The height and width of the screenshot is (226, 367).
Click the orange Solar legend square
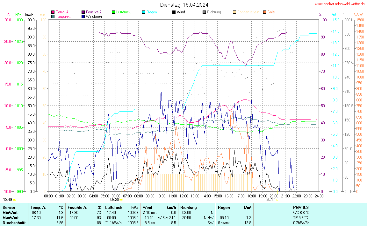tap(265, 12)
